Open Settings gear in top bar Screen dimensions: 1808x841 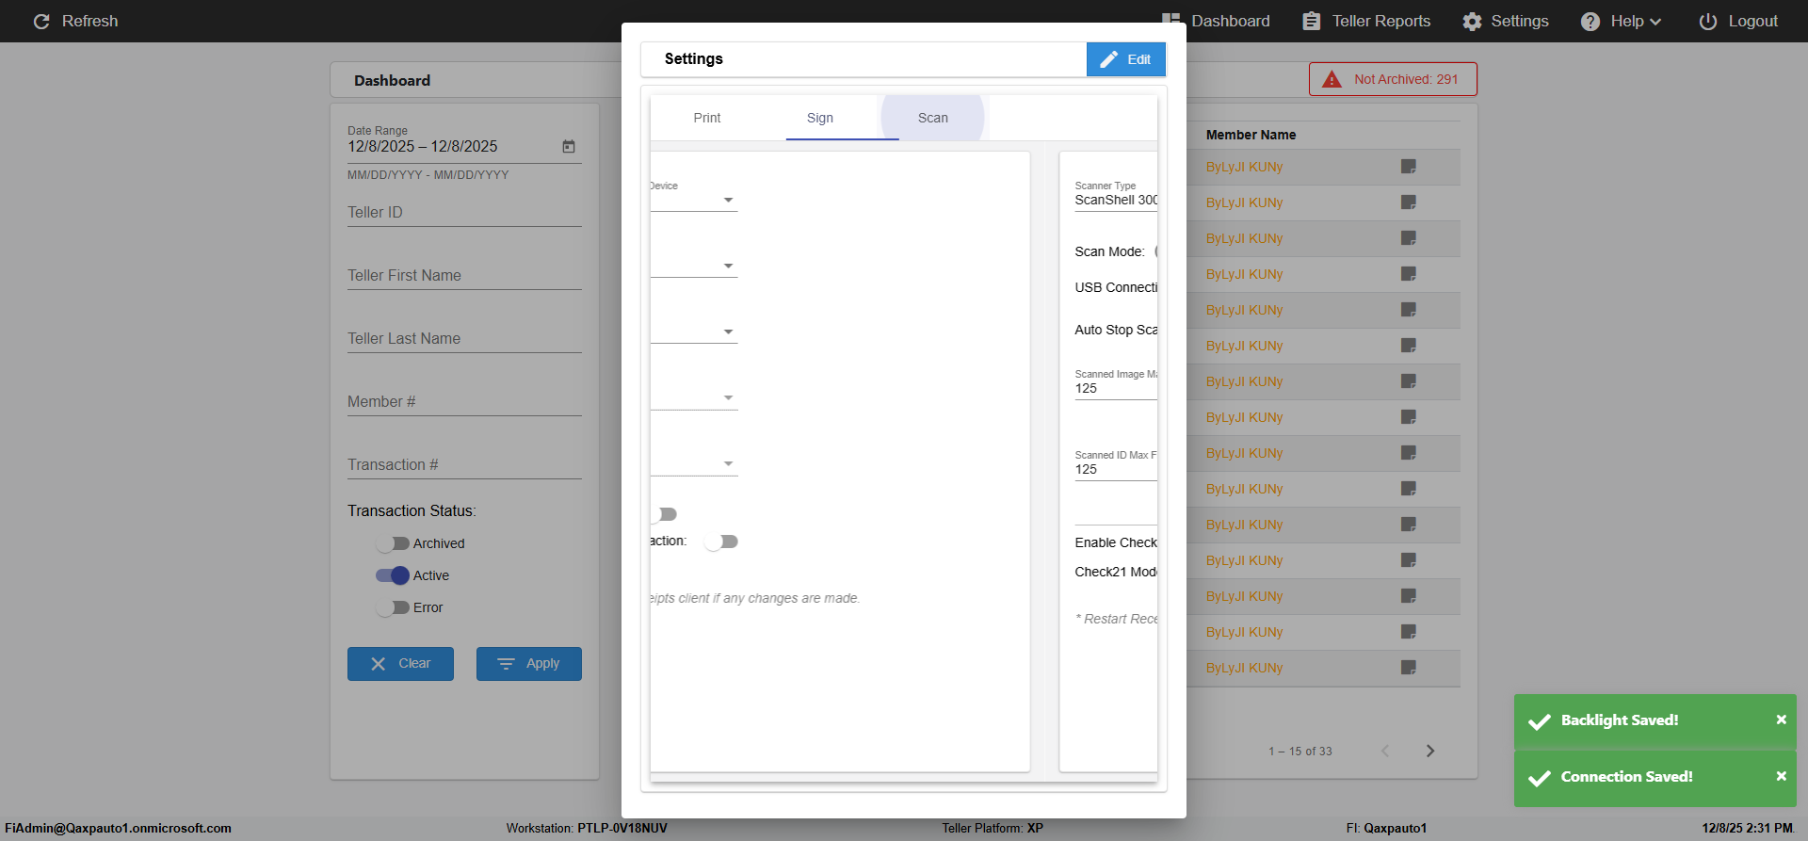1472,21
